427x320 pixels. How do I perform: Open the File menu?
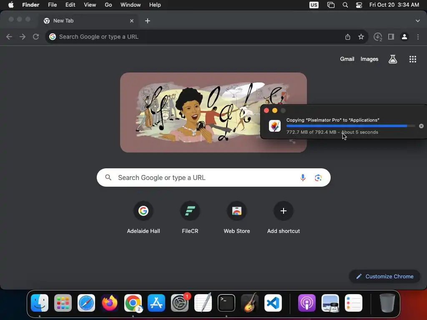tap(52, 5)
